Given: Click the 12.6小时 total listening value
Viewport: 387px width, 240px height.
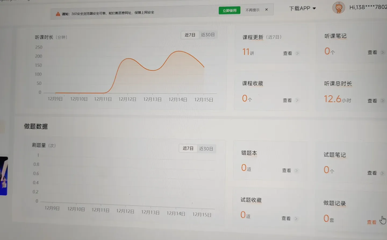Looking at the screenshot, I should 337,99.
